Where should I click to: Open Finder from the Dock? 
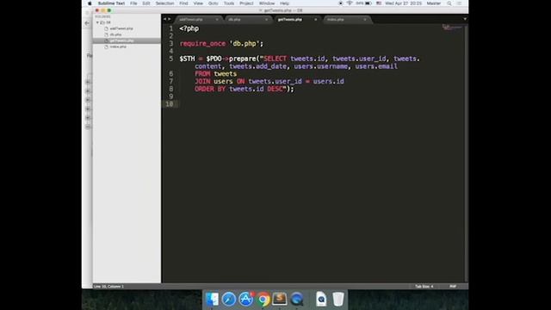[x=212, y=299]
